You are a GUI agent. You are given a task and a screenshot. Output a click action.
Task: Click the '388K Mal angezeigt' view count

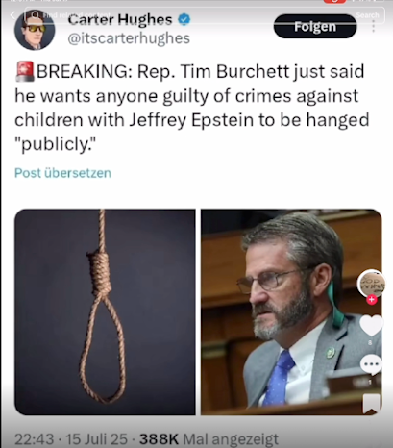coord(209,439)
